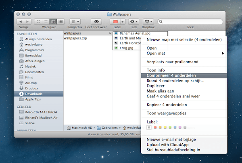Go back with the left arrow button
The height and width of the screenshot is (163, 242).
pyautogui.click(x=21, y=22)
